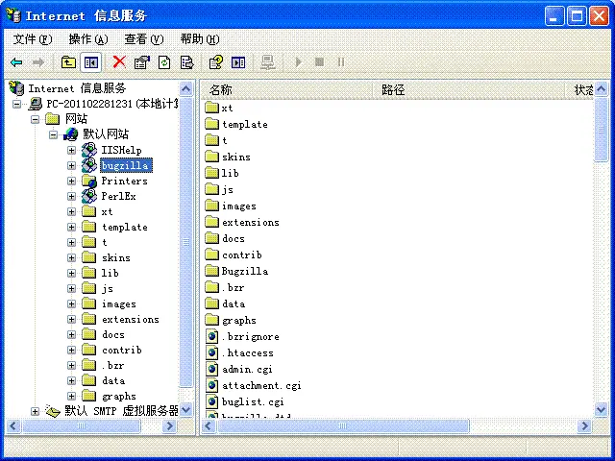The width and height of the screenshot is (615, 461).
Task: Click the tree pane vertical scrollbar thumb
Action: [x=185, y=242]
